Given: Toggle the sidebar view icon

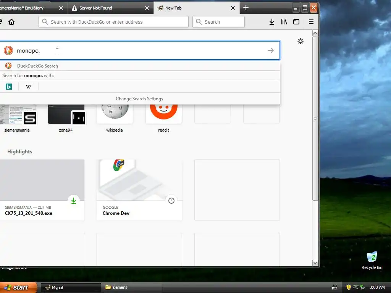Looking at the screenshot, I should point(296,22).
